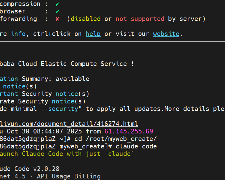This screenshot has width=225, height=180.
Task: Click the 'forwarding' label text
Action: tap(18, 19)
